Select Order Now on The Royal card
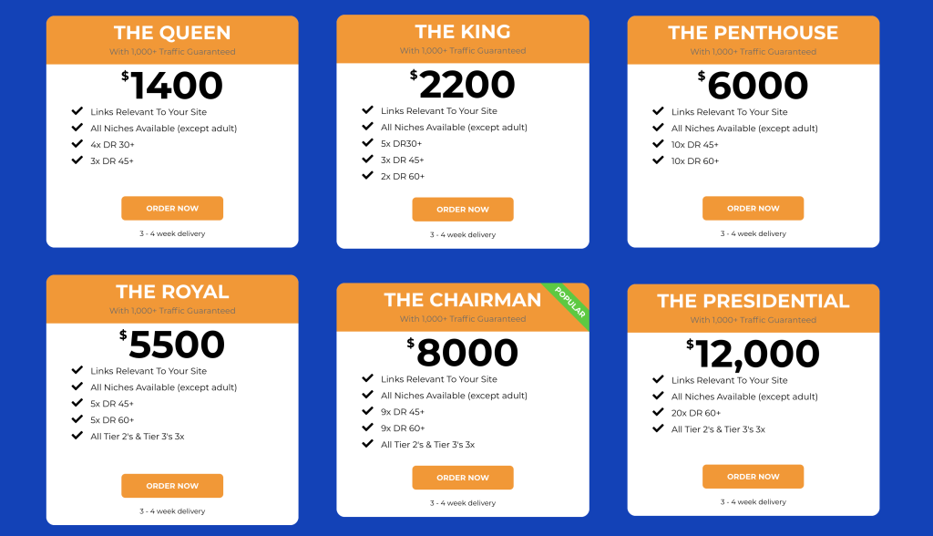 pyautogui.click(x=172, y=486)
